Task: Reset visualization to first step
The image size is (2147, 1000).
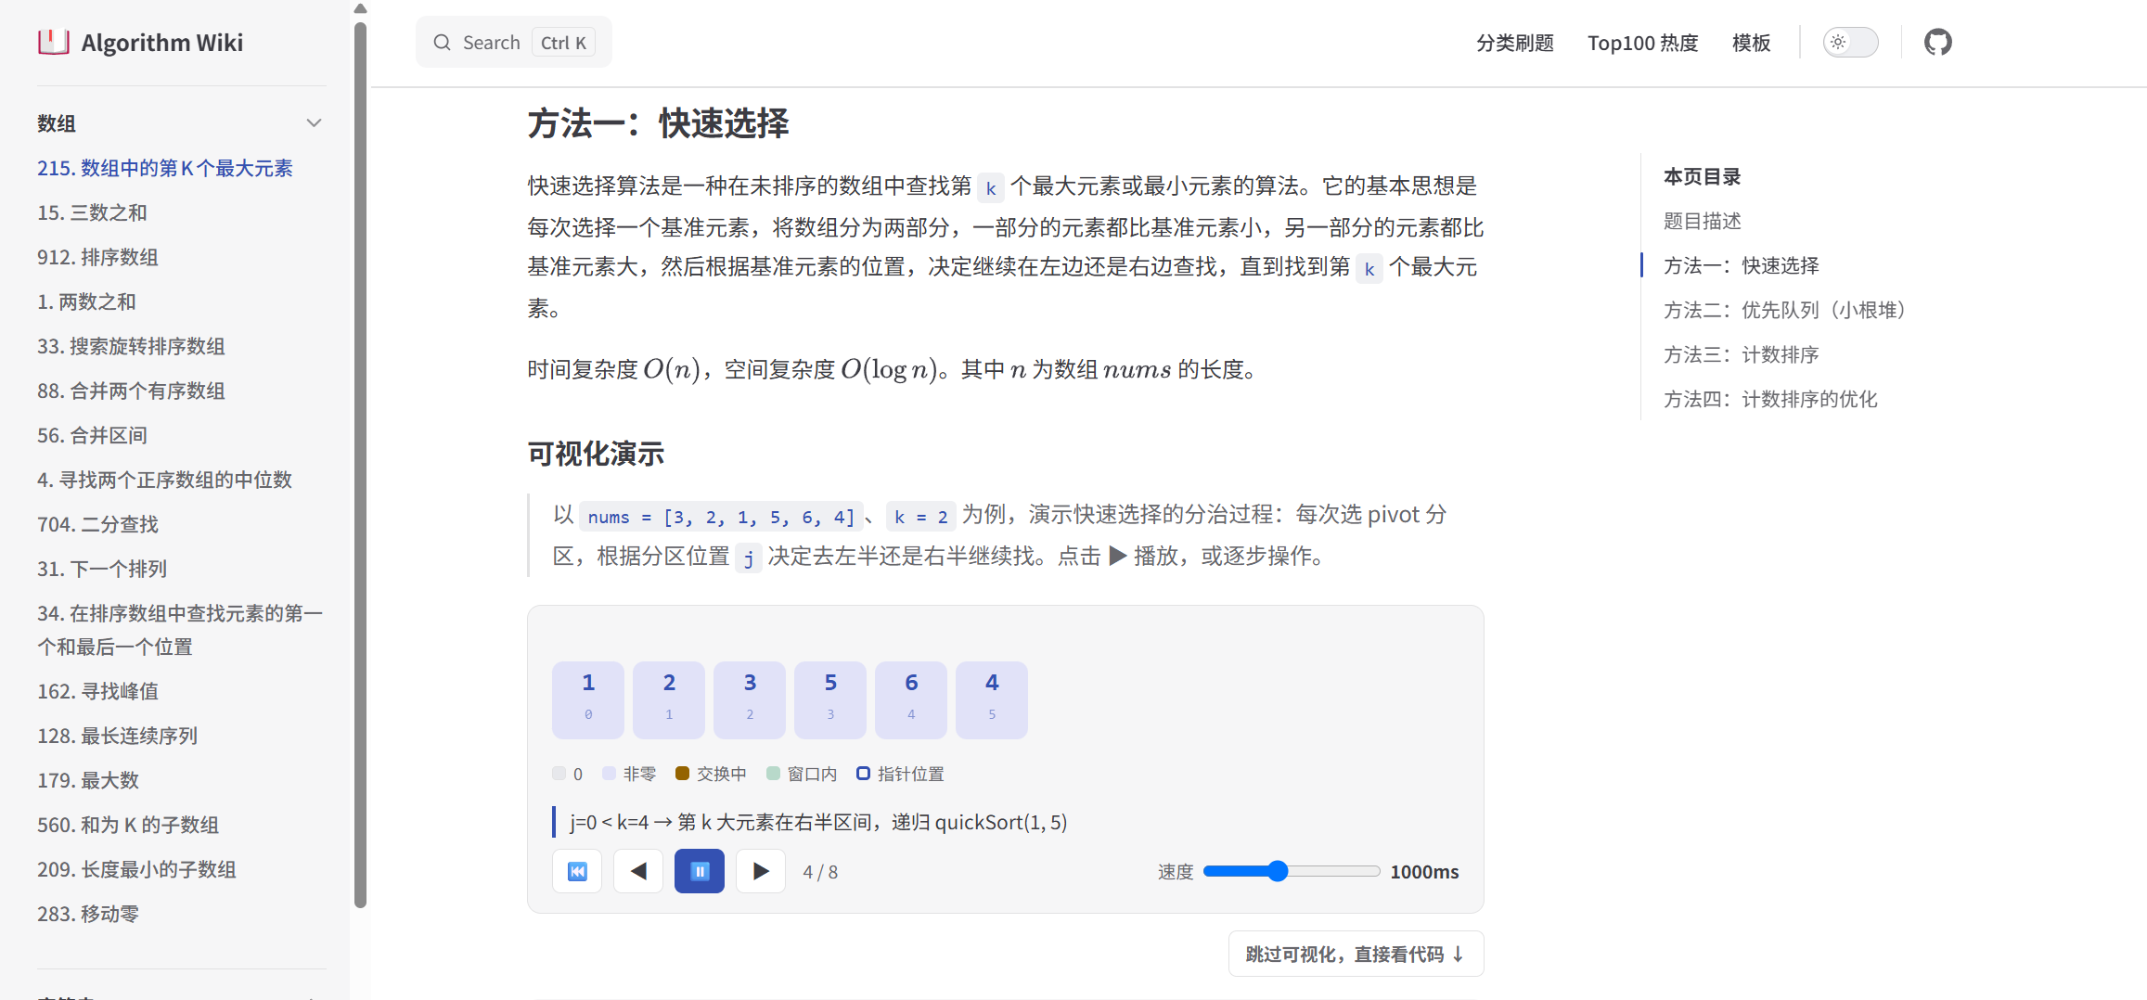Action: click(x=577, y=871)
